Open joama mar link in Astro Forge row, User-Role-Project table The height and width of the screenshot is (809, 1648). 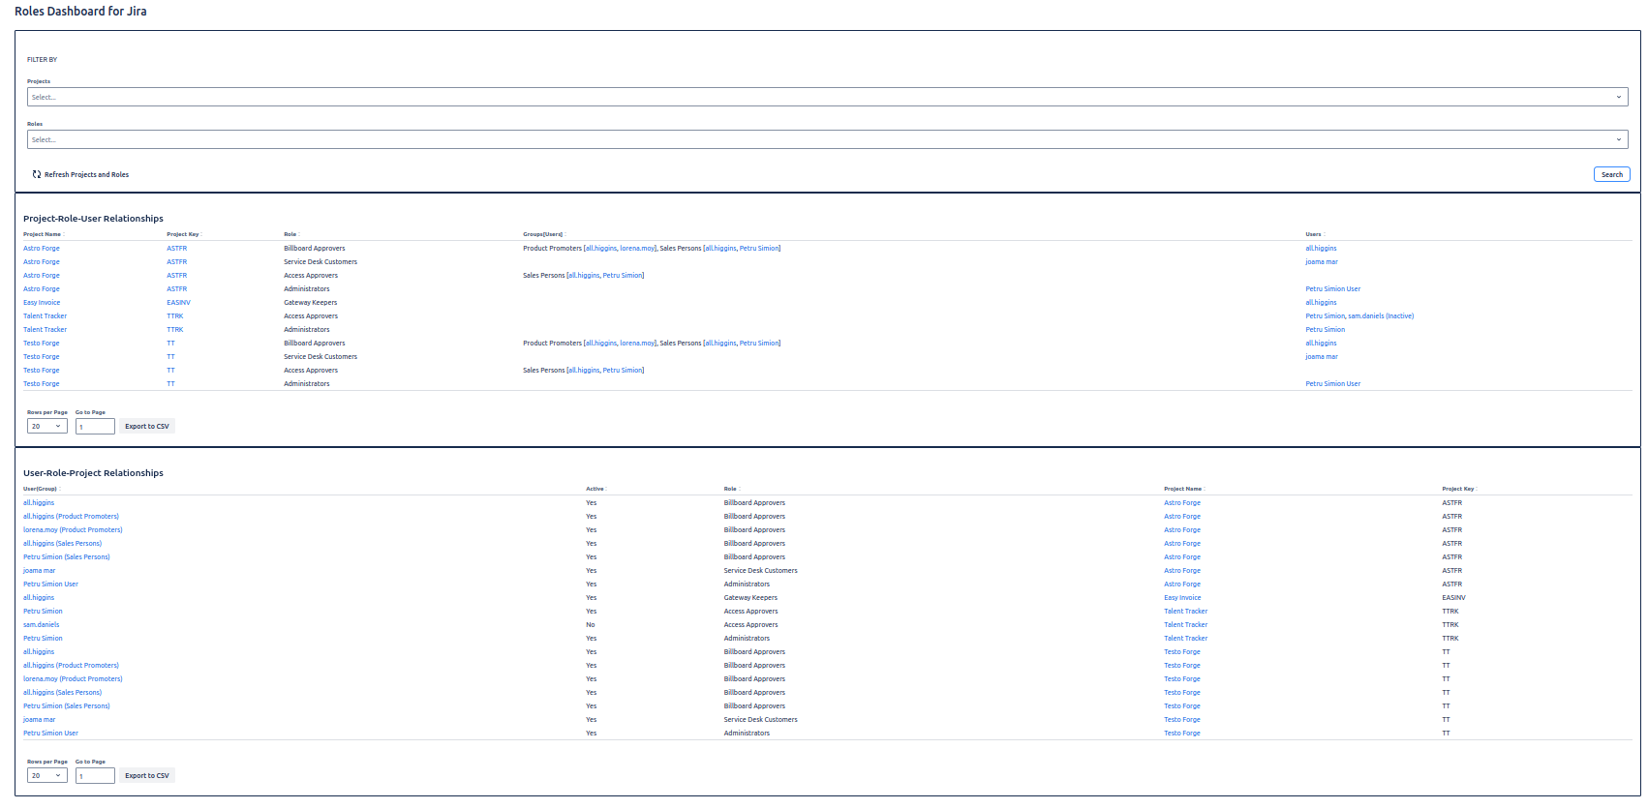point(40,571)
